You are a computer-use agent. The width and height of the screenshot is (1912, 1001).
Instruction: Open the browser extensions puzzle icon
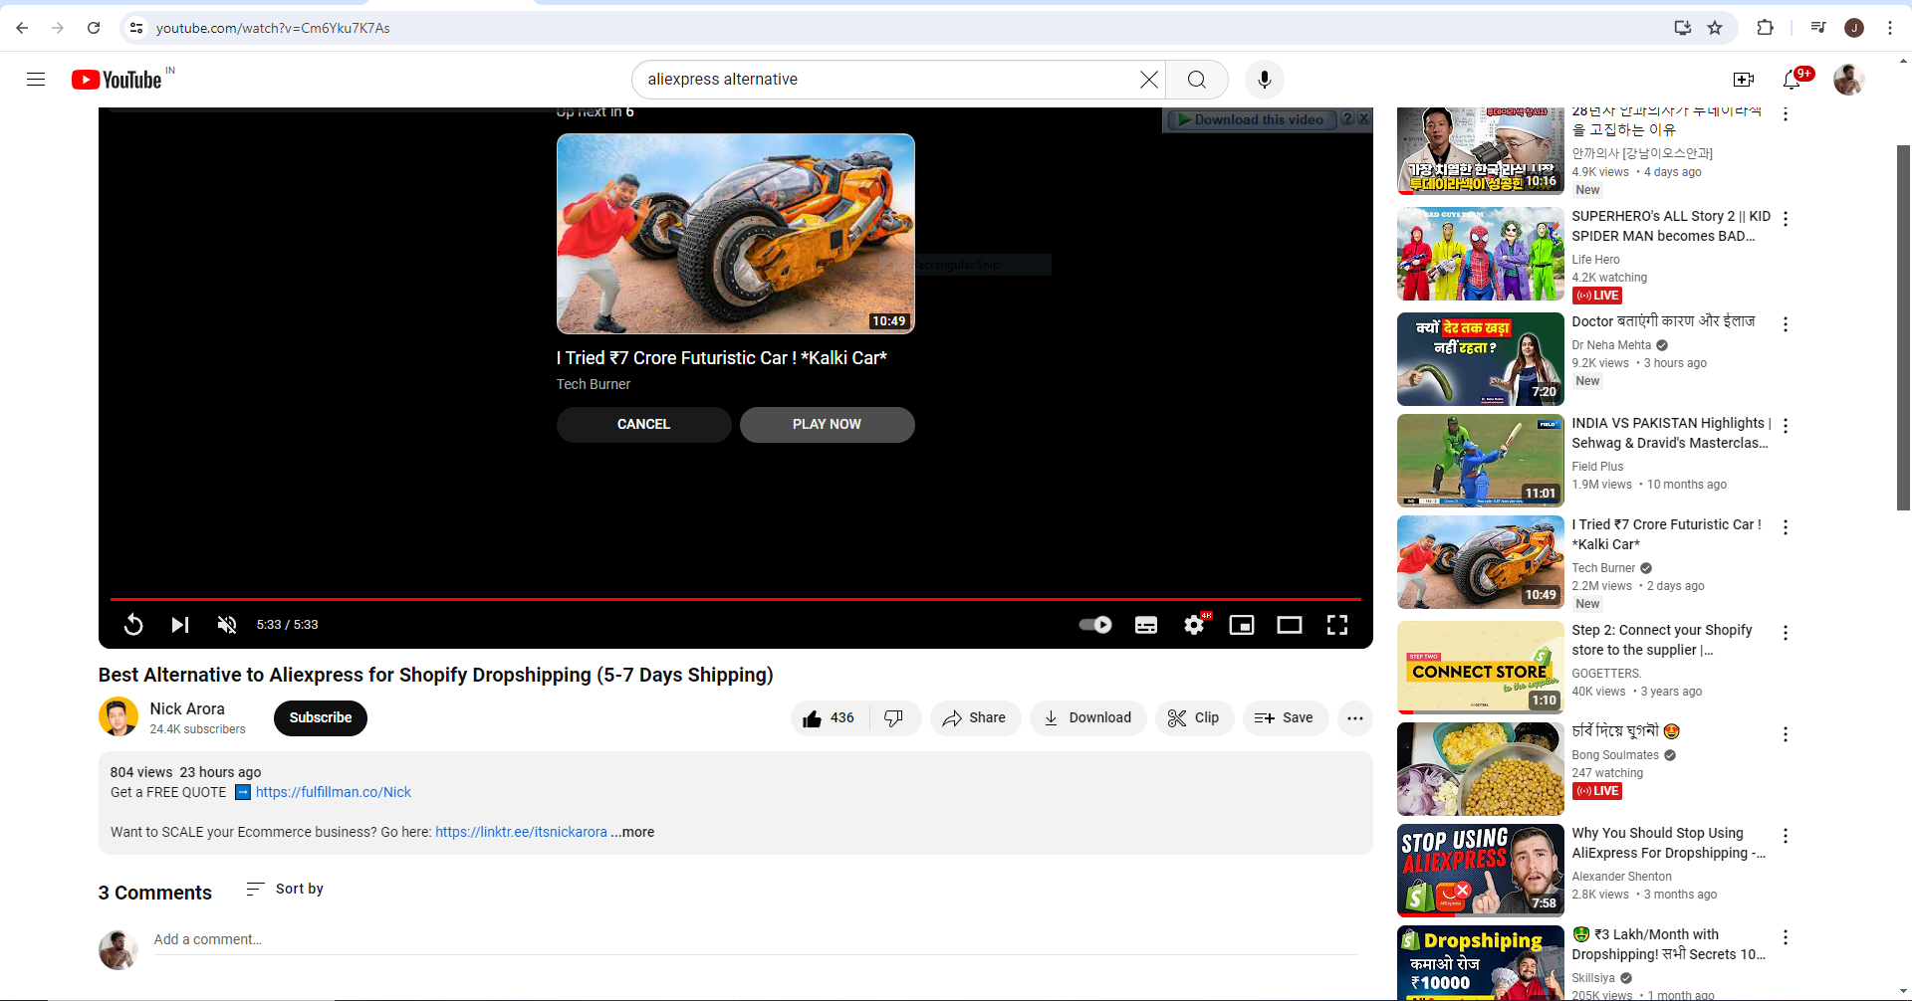(1765, 28)
